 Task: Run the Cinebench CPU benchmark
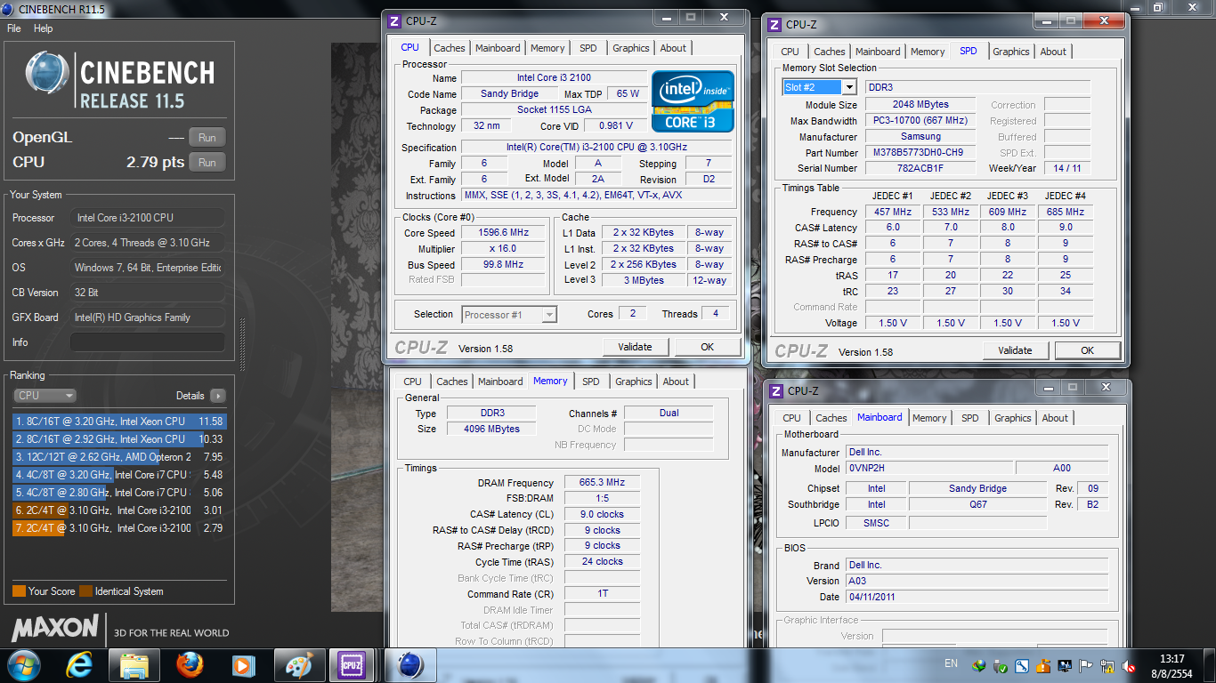tap(207, 163)
